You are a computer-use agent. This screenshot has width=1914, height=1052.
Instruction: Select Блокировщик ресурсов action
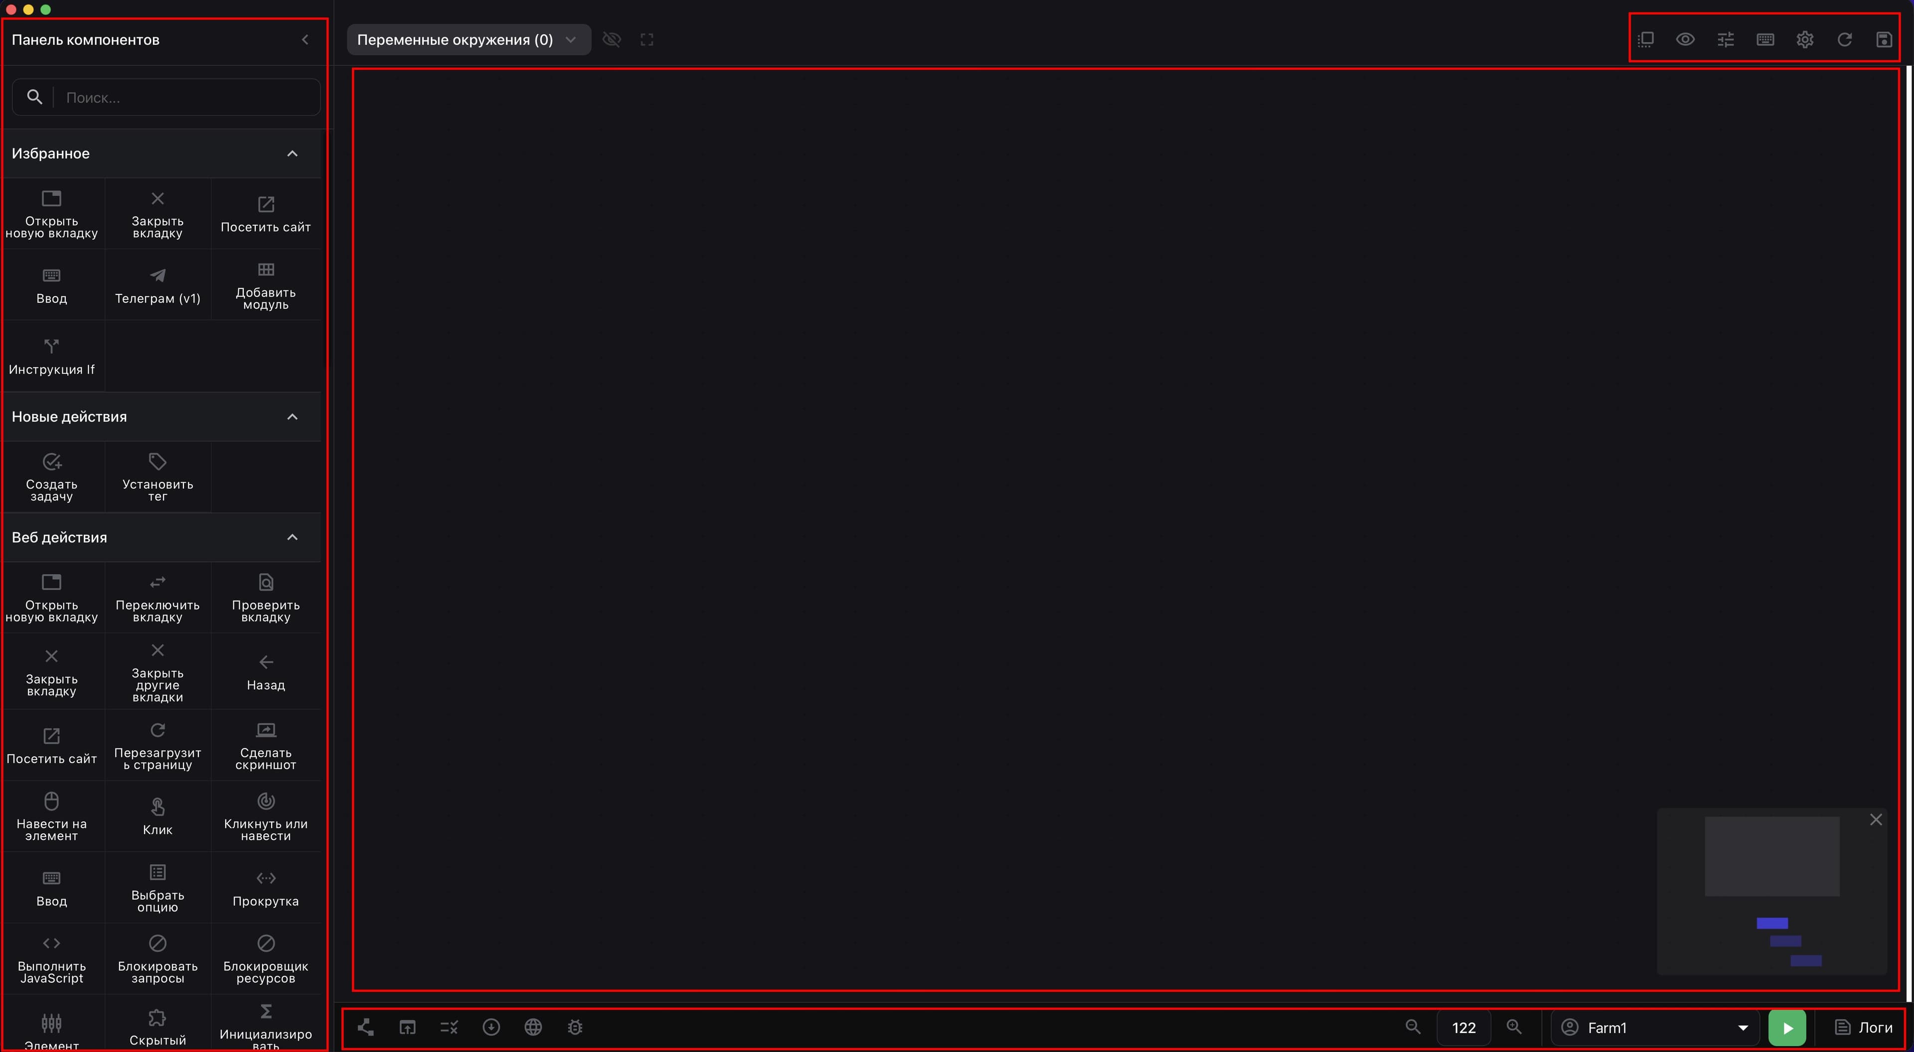coord(265,959)
